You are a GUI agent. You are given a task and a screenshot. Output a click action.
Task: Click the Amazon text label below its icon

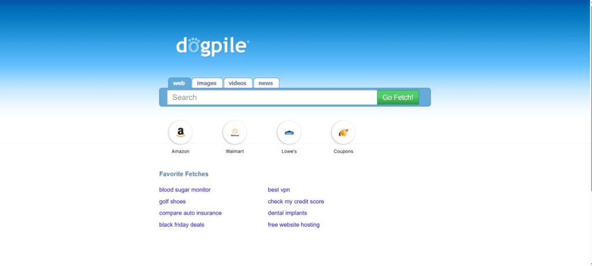click(x=180, y=152)
